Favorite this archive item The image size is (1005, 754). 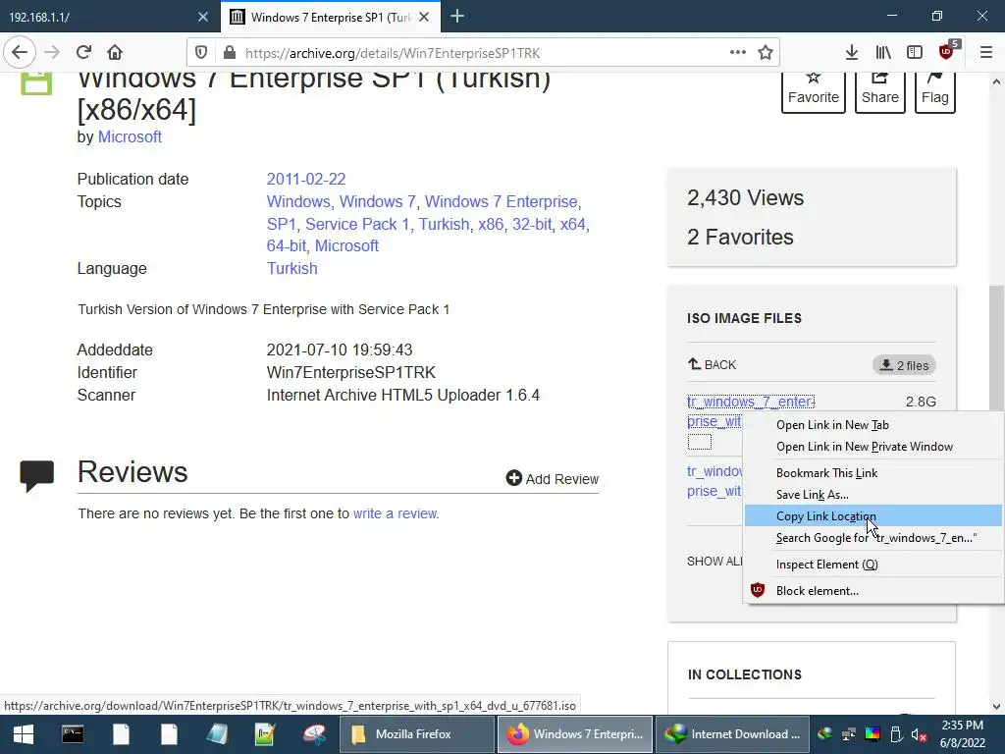click(814, 91)
